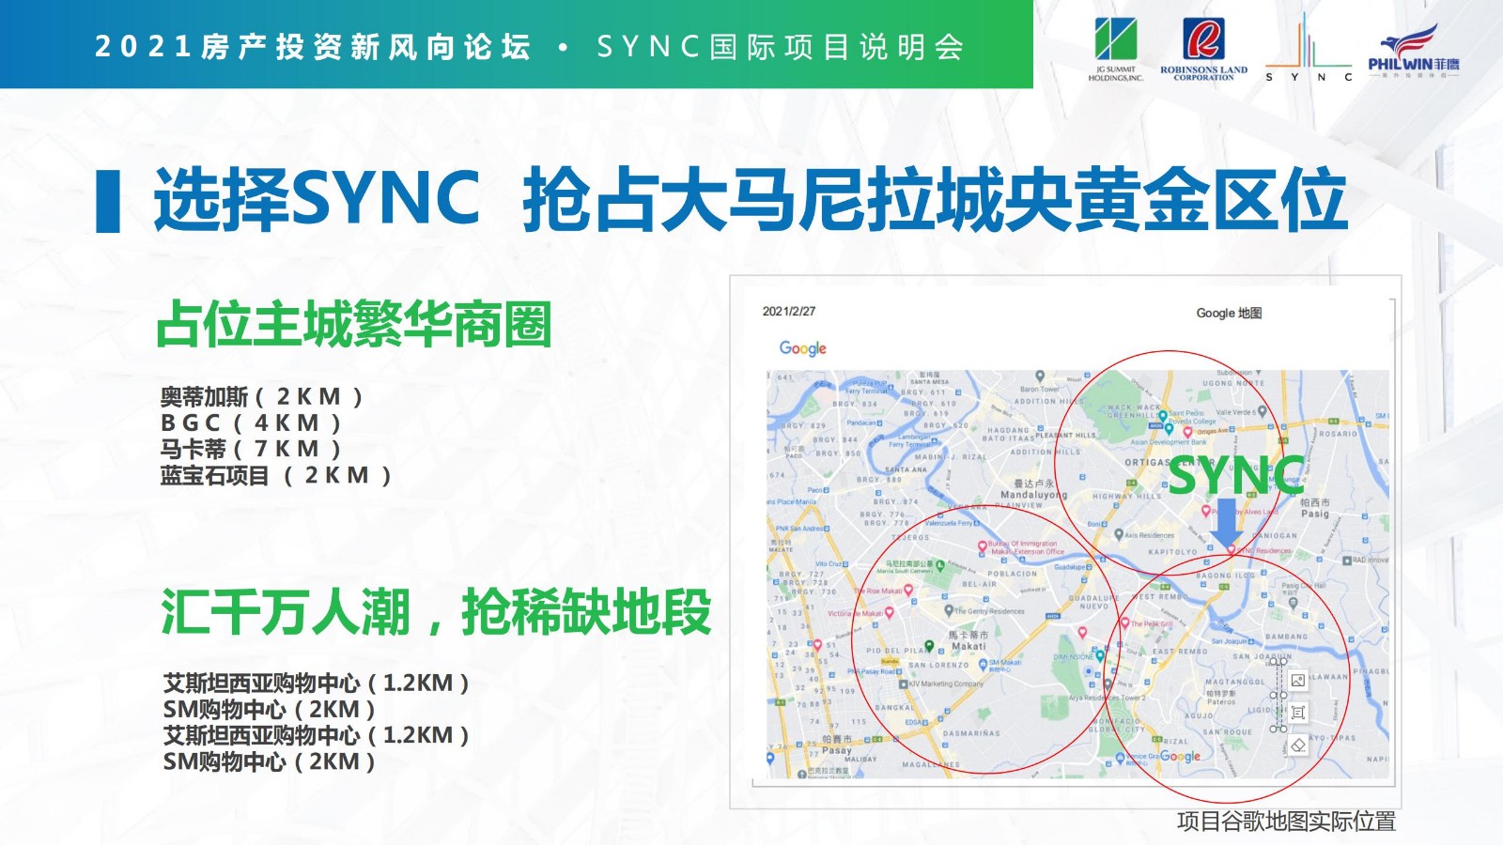Click the SYNC skyline logo in the header
Image resolution: width=1503 pixels, height=845 pixels.
point(1310,49)
